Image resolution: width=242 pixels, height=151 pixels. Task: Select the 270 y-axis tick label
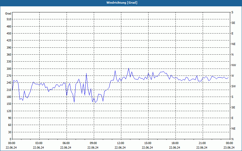click(9, 76)
